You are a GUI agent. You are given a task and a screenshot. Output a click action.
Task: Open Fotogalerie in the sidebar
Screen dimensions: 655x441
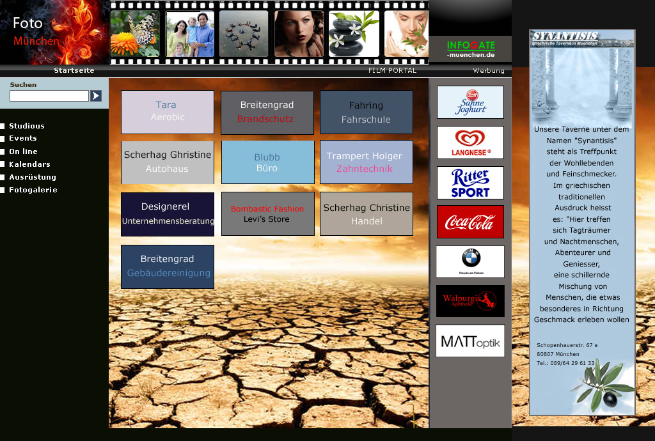coord(33,190)
